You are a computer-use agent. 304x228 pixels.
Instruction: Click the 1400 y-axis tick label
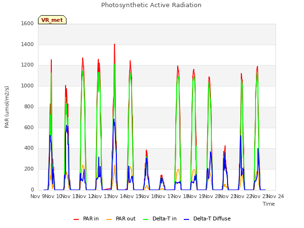pyautogui.click(x=28, y=44)
